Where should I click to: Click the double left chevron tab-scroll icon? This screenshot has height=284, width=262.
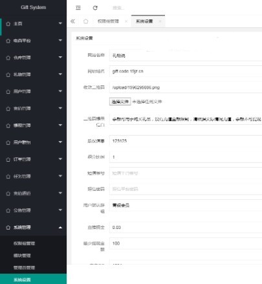coord(72,21)
